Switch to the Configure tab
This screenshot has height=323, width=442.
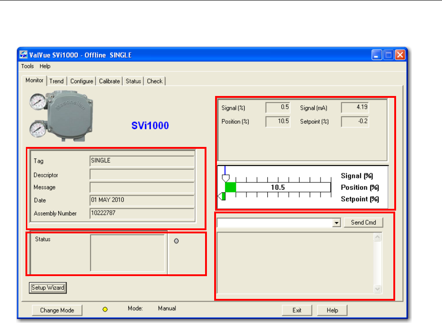(x=81, y=81)
